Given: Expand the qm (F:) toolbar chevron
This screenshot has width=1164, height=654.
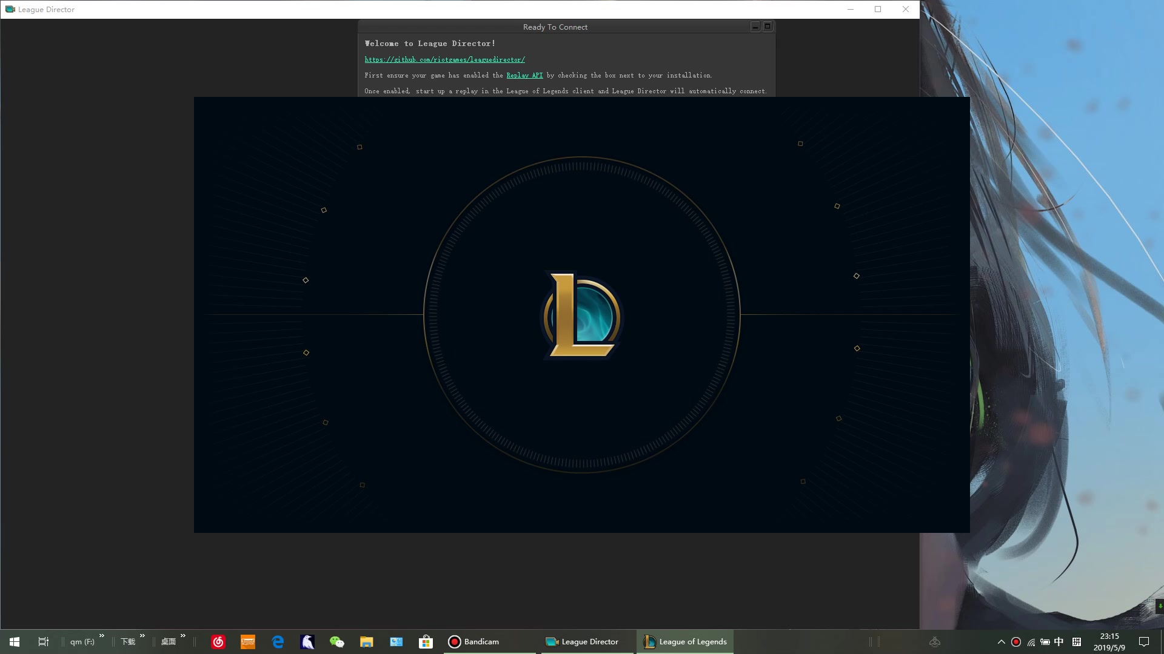Looking at the screenshot, I should 102,636.
